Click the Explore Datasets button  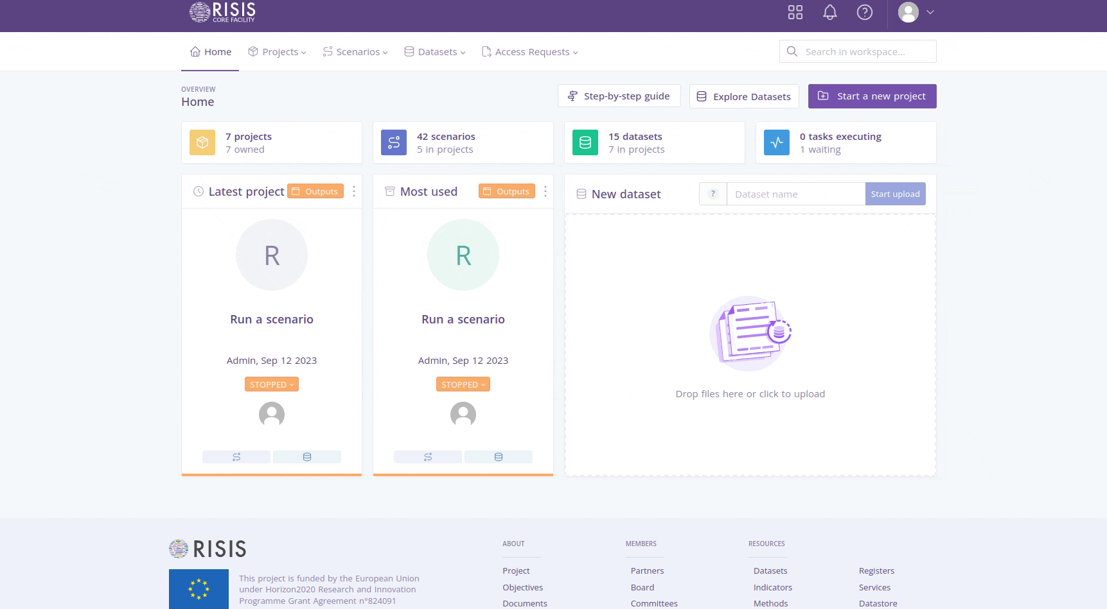[x=744, y=96]
